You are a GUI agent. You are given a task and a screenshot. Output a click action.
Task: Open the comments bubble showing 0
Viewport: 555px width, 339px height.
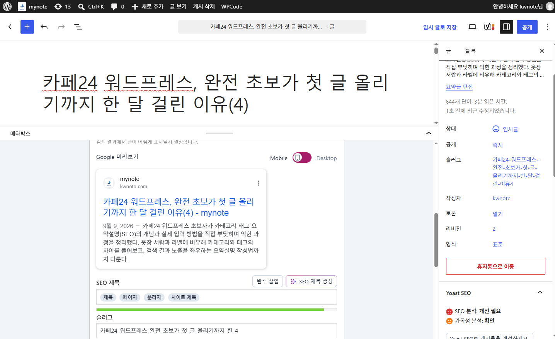[118, 7]
